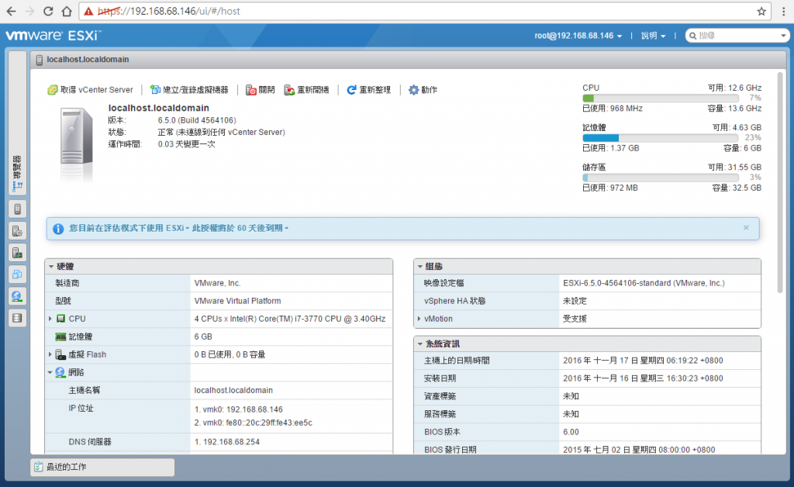Expand the 虛擬 Flash row
The height and width of the screenshot is (487, 794).
pyautogui.click(x=50, y=354)
